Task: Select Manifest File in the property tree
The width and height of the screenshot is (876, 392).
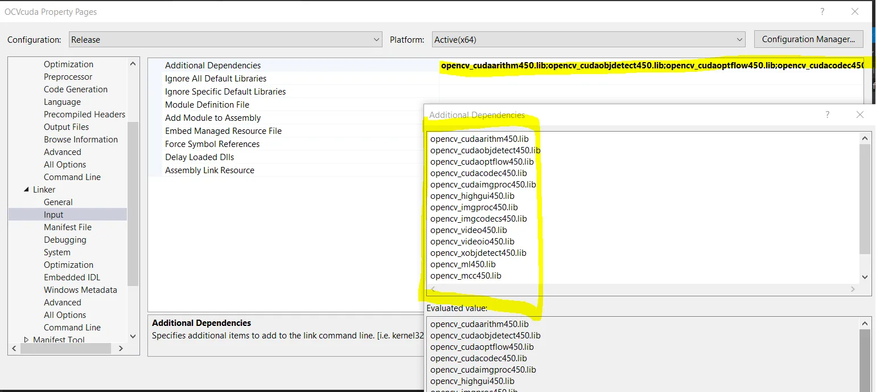Action: point(68,227)
